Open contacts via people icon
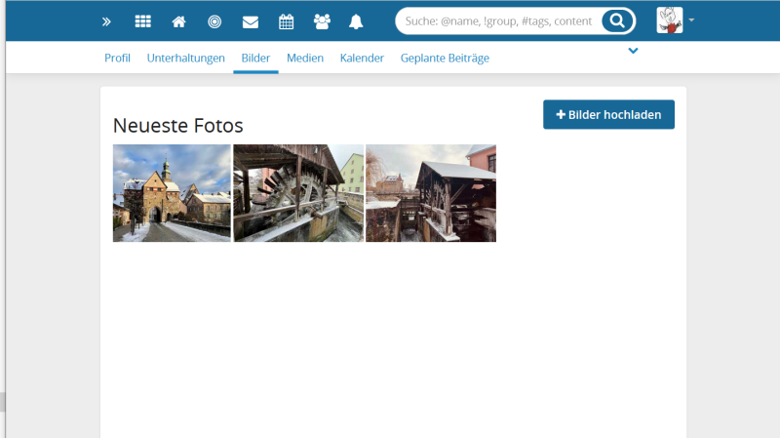 pyautogui.click(x=322, y=21)
